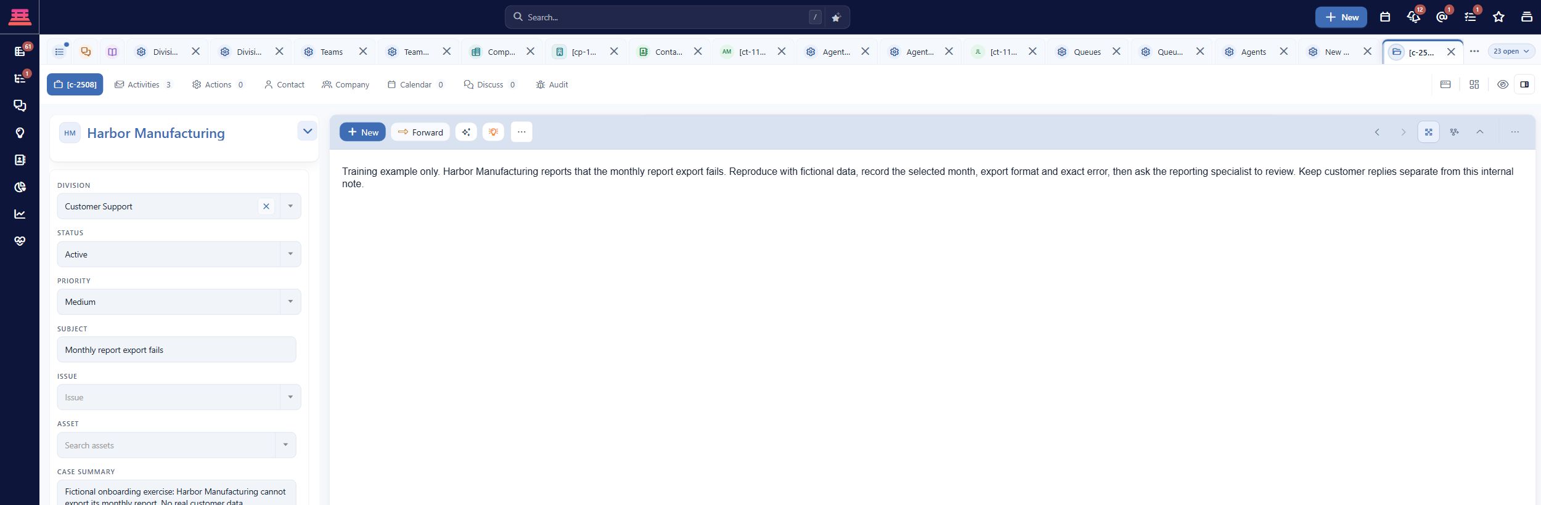
Task: Collapse the note panel with up chevron
Action: pyautogui.click(x=1479, y=132)
